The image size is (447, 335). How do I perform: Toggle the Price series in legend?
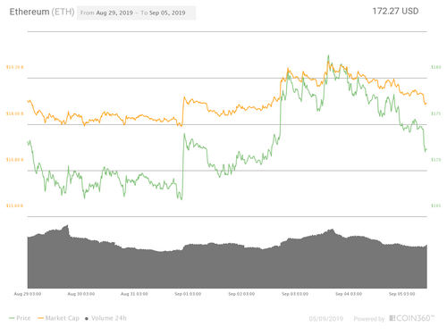click(20, 318)
